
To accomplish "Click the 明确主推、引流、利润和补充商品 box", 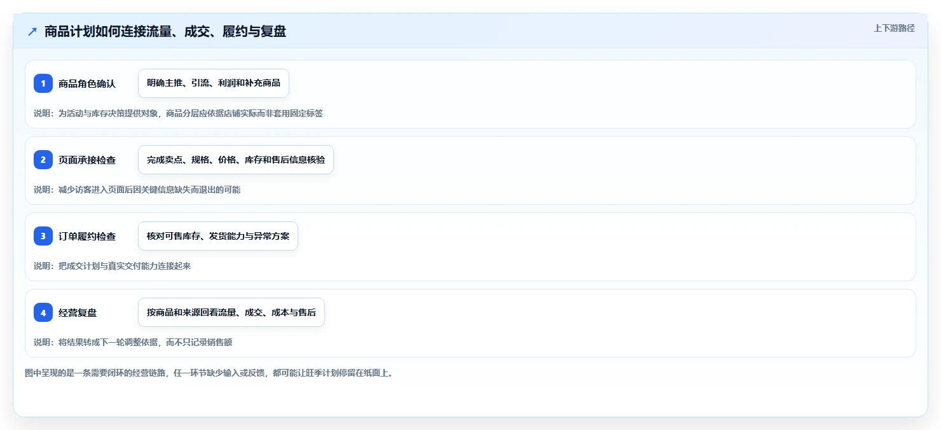I will point(214,83).
